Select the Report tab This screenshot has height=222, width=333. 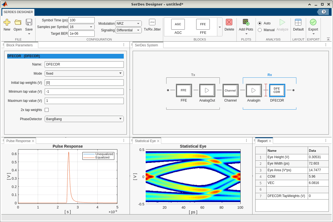tap(262, 141)
